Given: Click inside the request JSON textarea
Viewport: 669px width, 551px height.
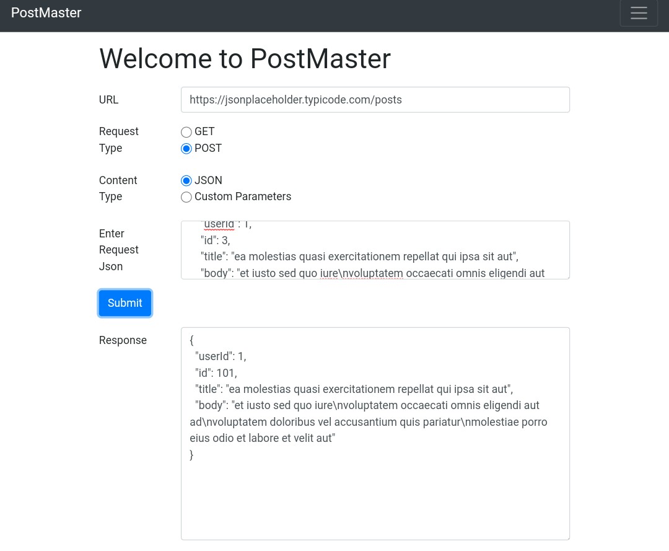Looking at the screenshot, I should click(x=375, y=250).
